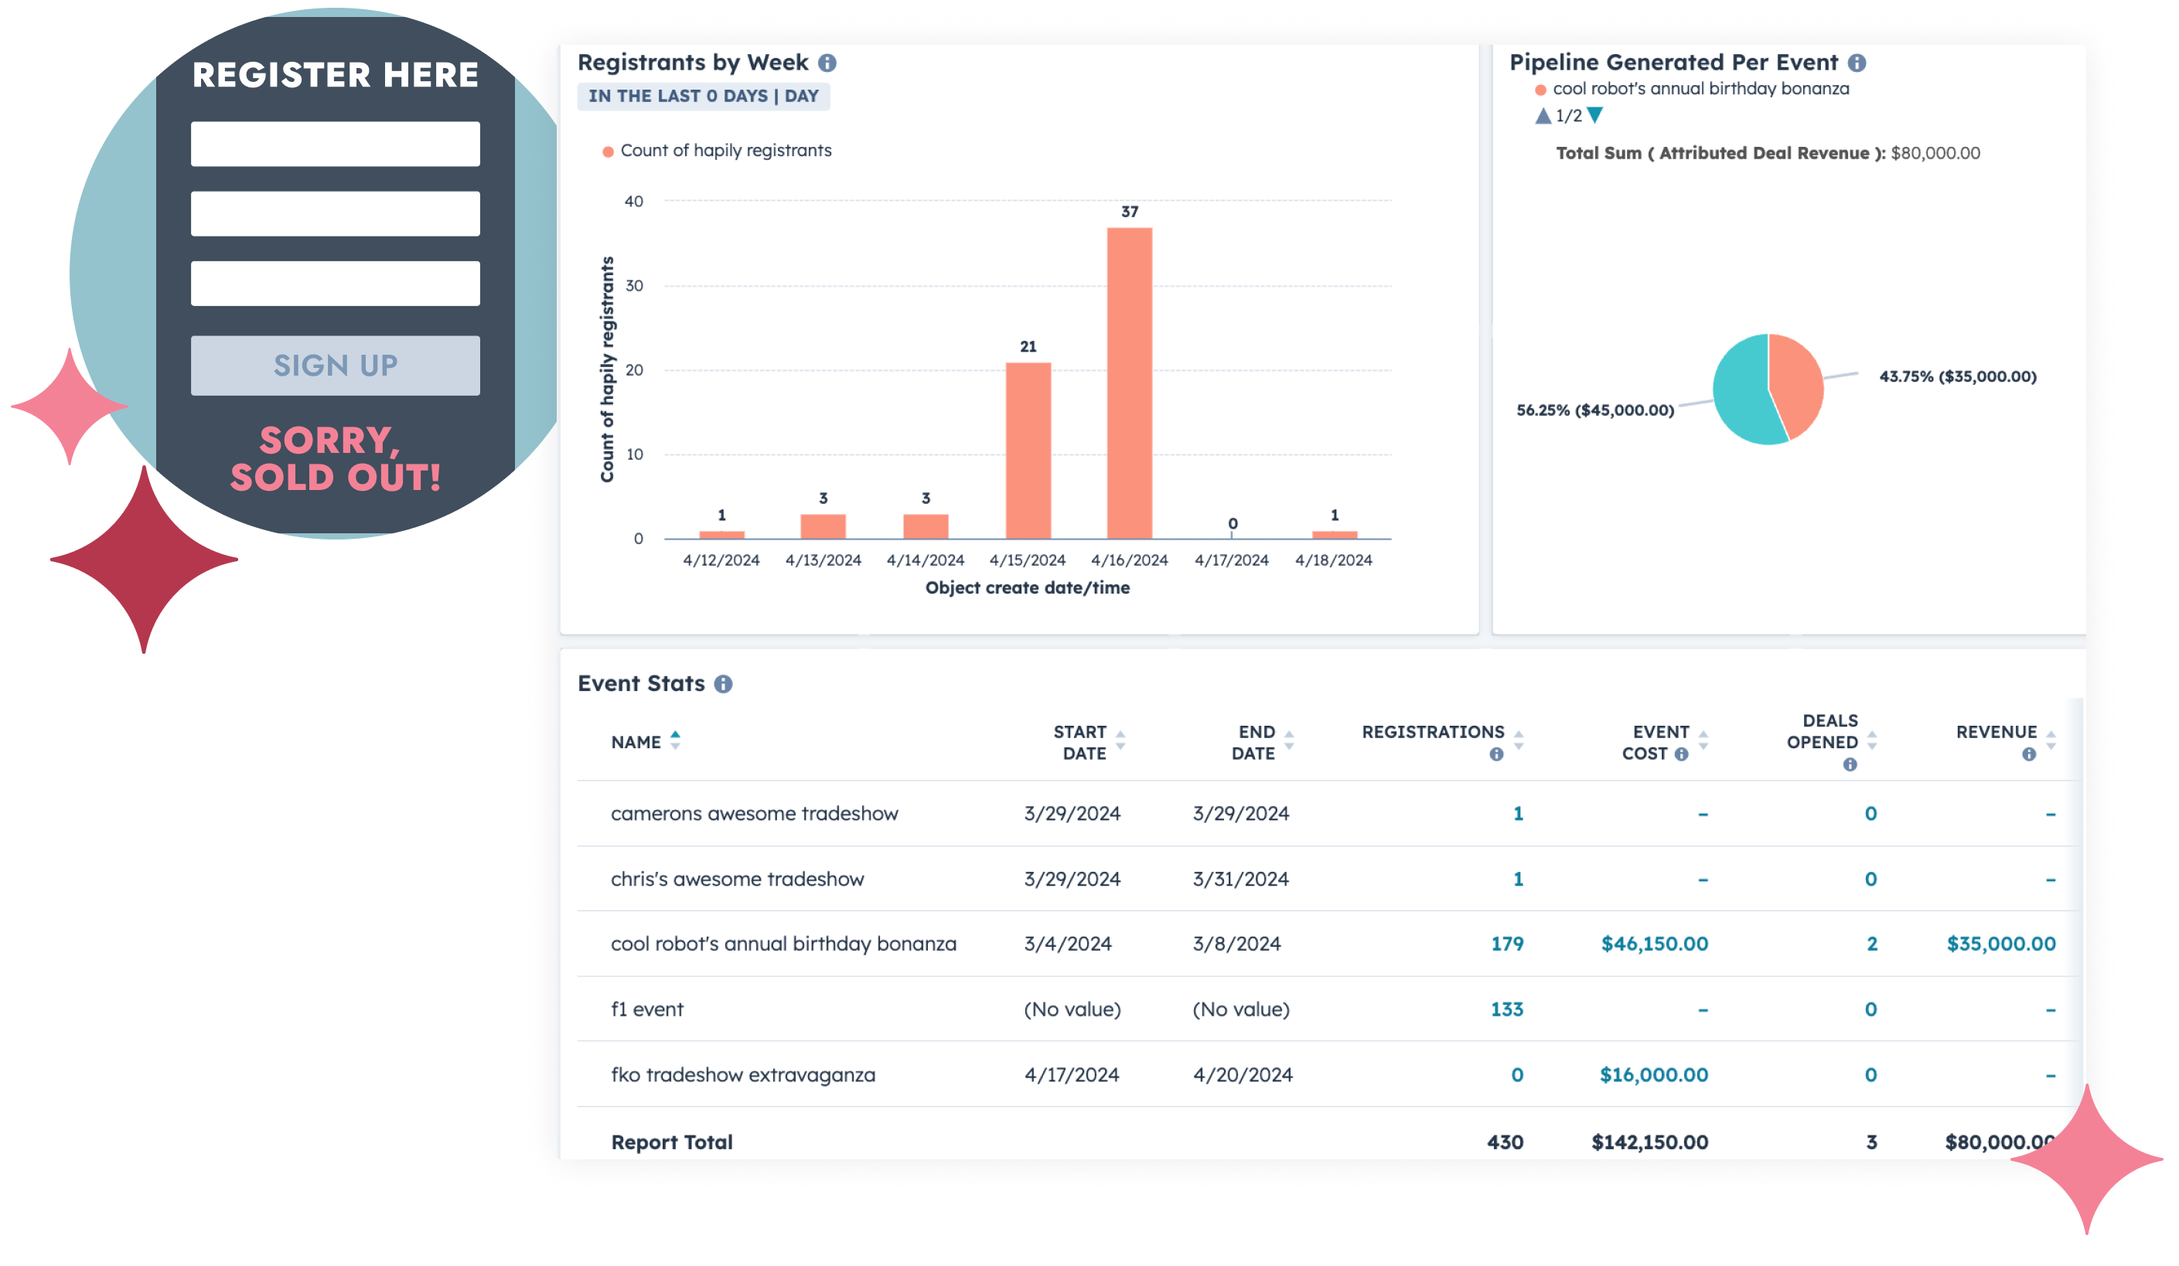Open event cost $46,150.00 link
The width and height of the screenshot is (2179, 1266).
(x=1655, y=944)
